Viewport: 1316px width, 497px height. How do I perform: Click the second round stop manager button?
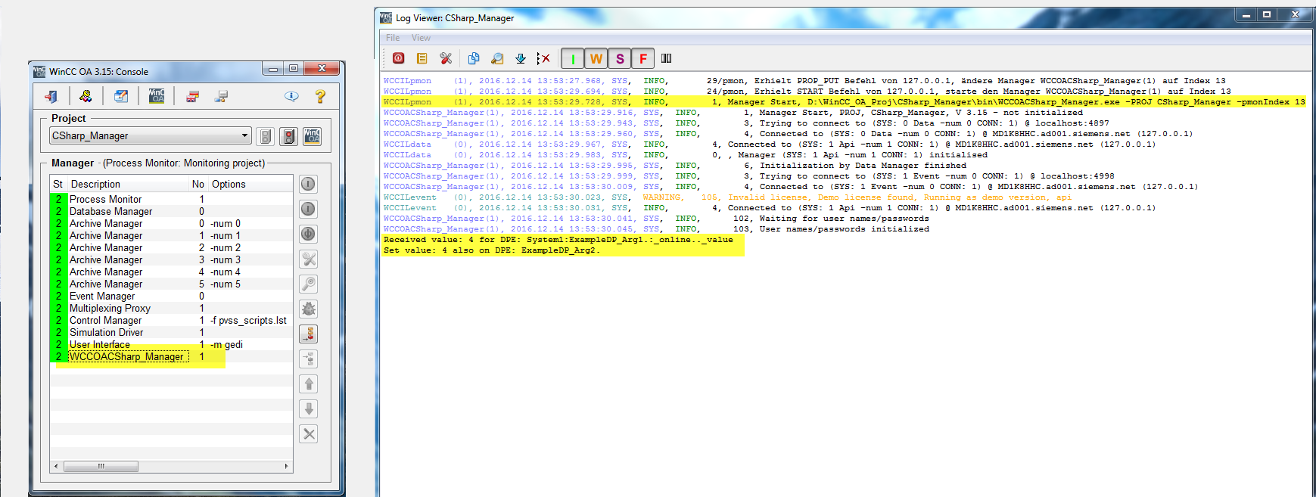pyautogui.click(x=308, y=209)
